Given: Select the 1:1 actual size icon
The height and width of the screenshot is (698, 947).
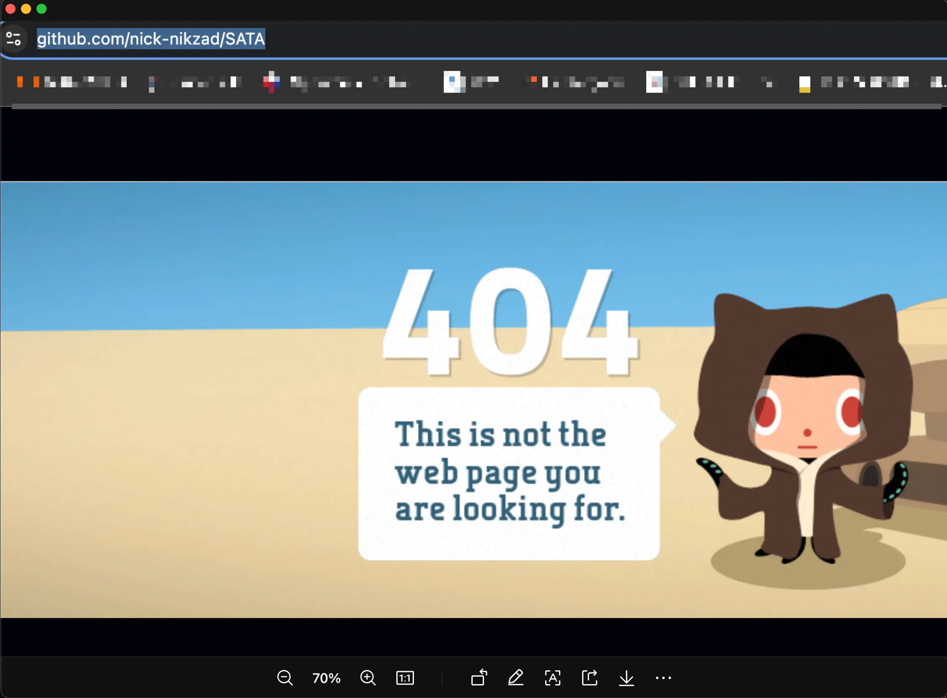Looking at the screenshot, I should pyautogui.click(x=405, y=678).
